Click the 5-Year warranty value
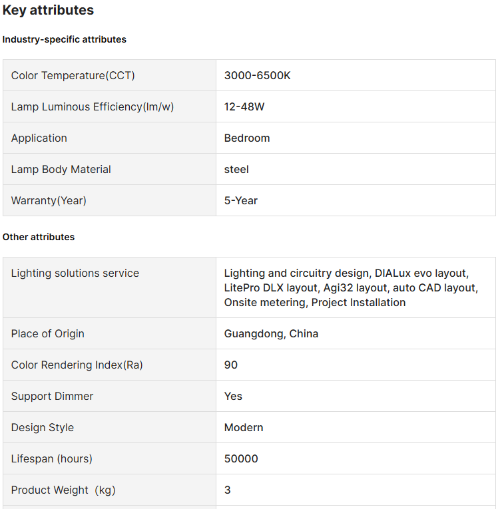500x509 pixels. (x=241, y=201)
